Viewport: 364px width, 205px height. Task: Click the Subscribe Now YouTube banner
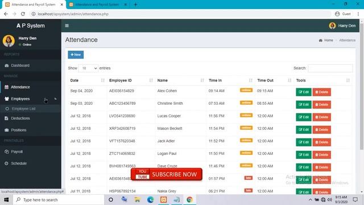click(167, 174)
